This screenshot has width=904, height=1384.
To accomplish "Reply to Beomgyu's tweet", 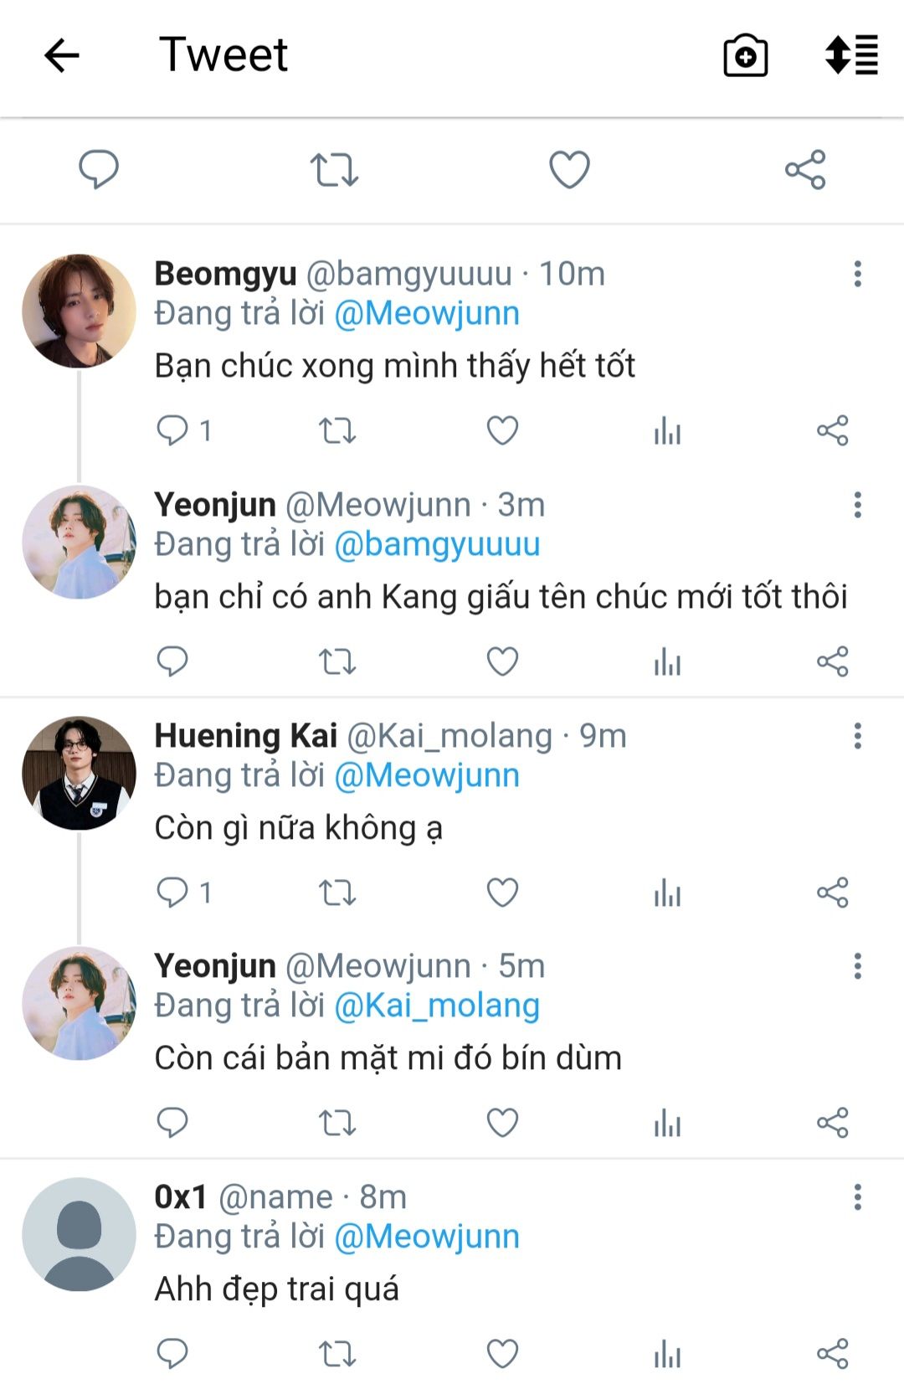I will [172, 430].
